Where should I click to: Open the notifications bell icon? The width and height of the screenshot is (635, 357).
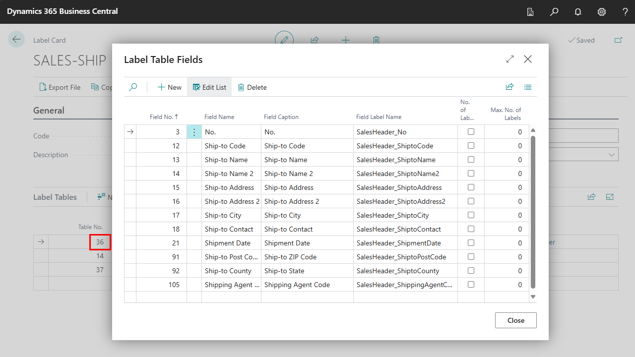[x=578, y=12]
